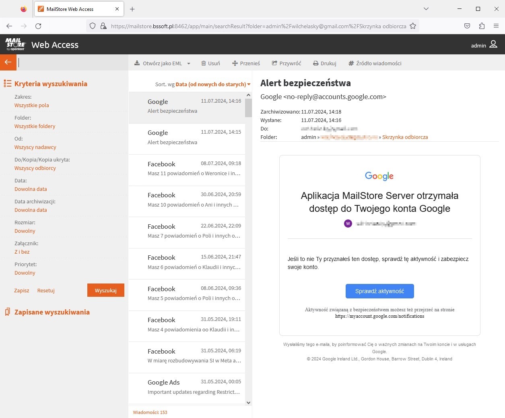Click the Wiadomości: 153 count
The height and width of the screenshot is (418, 505).
150,412
